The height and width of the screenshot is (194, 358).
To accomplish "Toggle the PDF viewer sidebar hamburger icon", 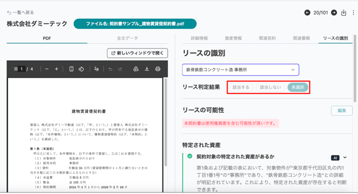I will click(15, 69).
